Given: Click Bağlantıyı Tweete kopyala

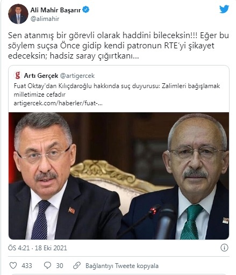Looking at the screenshot, I should (x=122, y=266).
